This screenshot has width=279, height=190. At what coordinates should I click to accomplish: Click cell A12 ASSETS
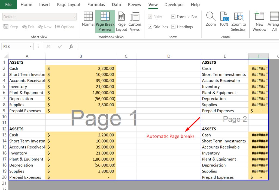pyautogui.click(x=27, y=129)
